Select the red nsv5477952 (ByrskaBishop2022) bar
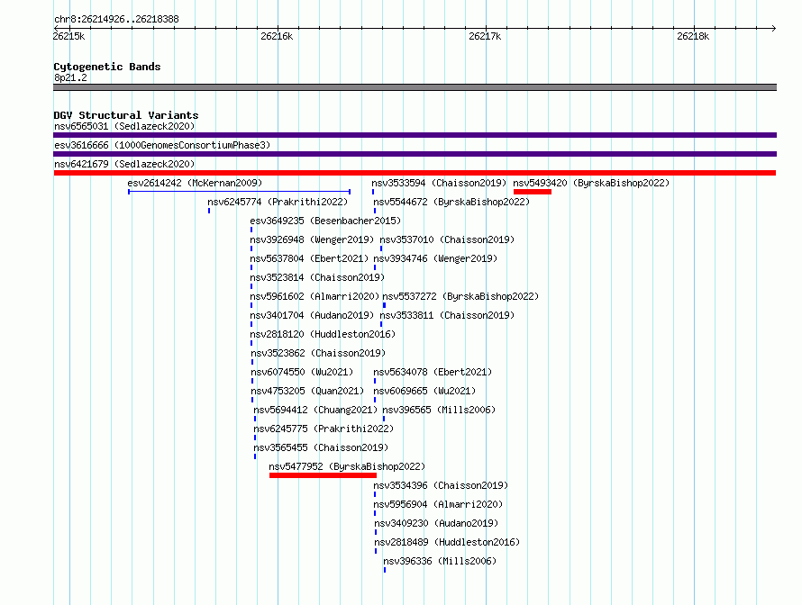Viewport: 802px width, 605px height. [x=323, y=475]
